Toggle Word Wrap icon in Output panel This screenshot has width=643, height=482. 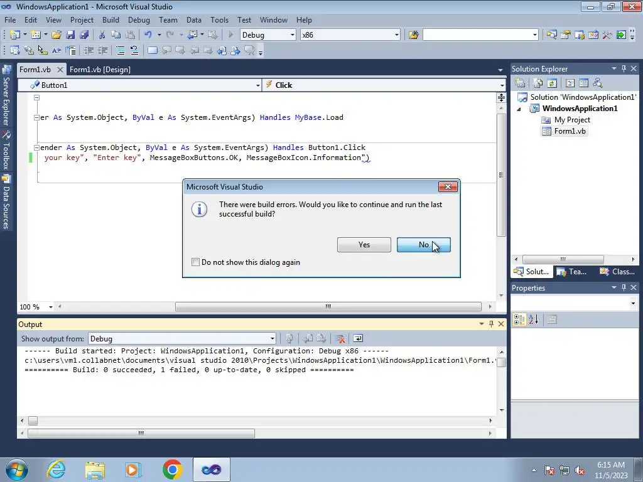(x=358, y=338)
